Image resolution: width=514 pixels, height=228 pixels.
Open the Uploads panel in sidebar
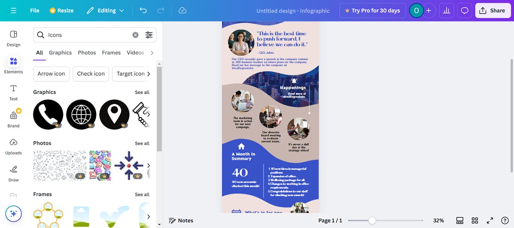pos(13,145)
